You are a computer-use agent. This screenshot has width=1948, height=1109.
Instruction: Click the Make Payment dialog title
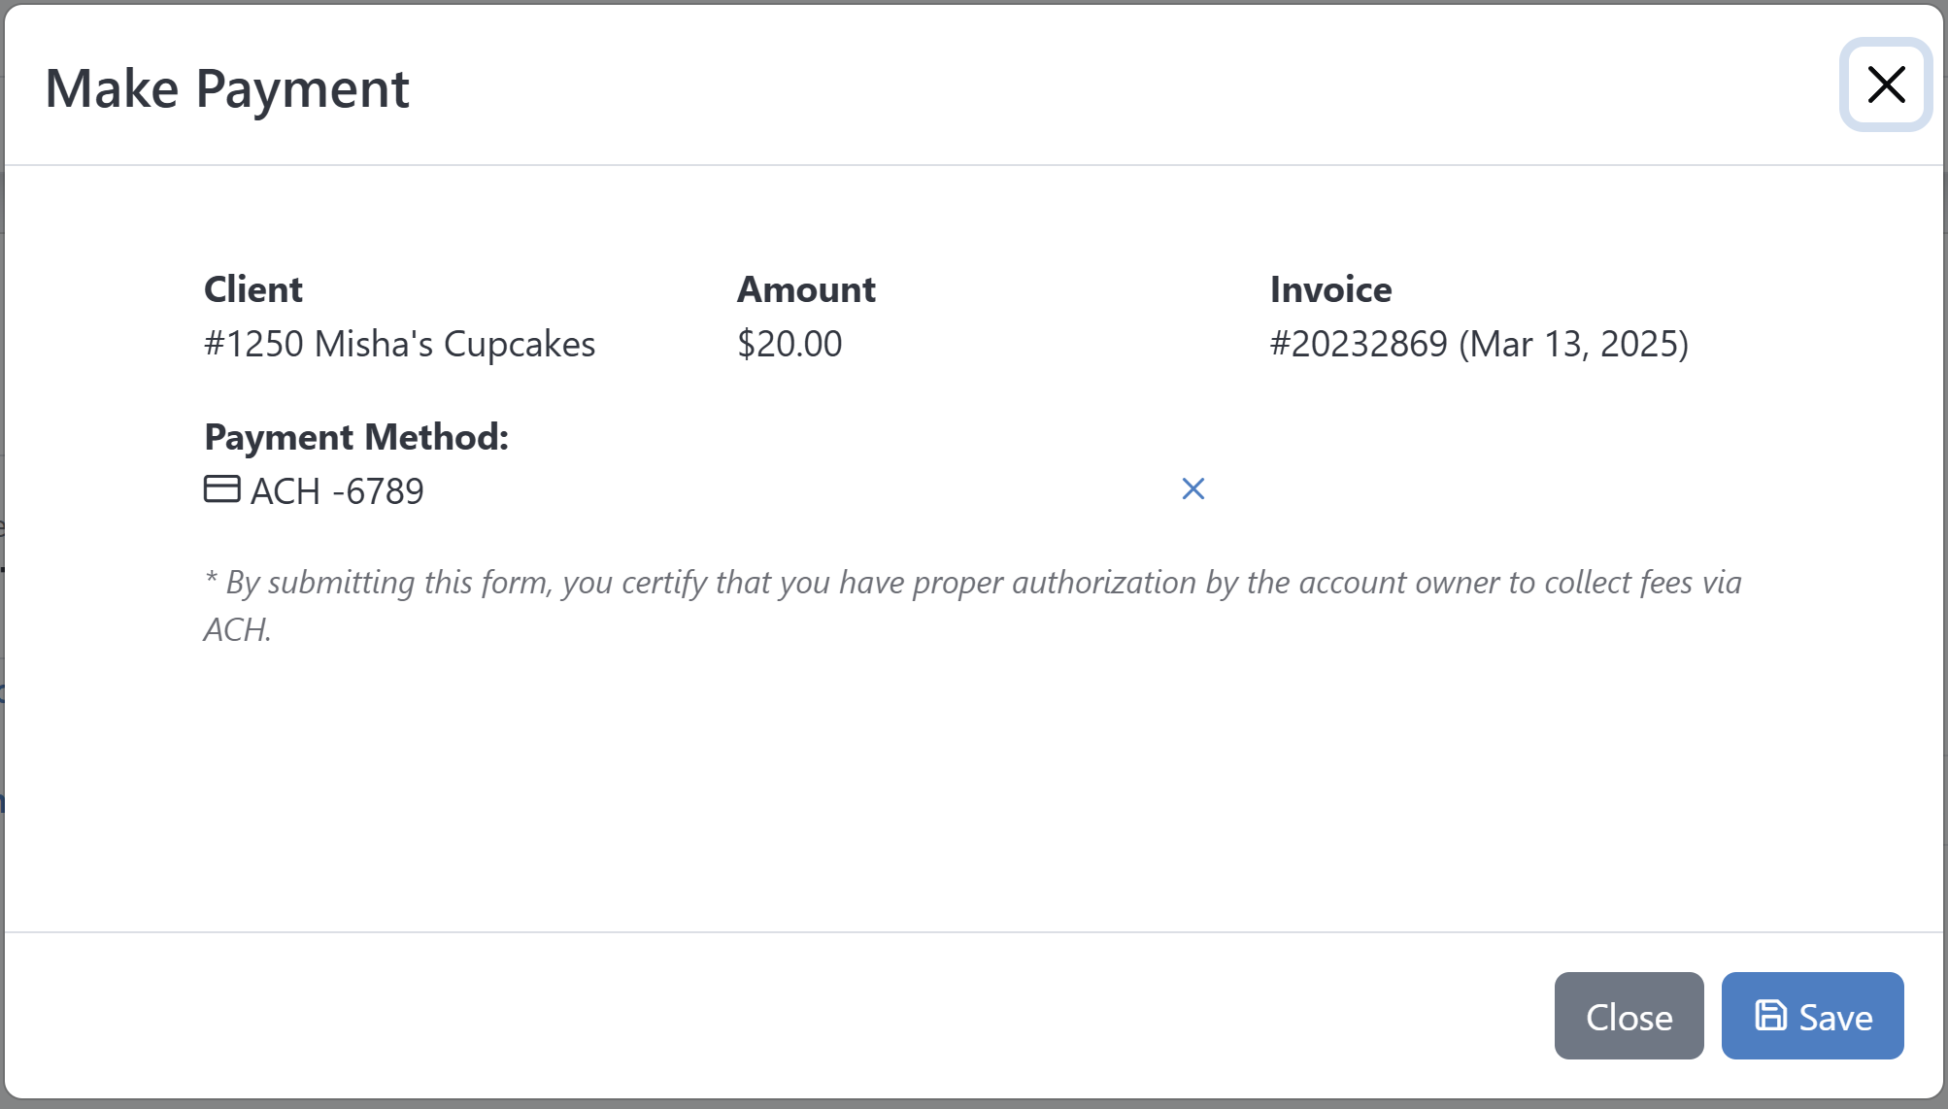[229, 87]
